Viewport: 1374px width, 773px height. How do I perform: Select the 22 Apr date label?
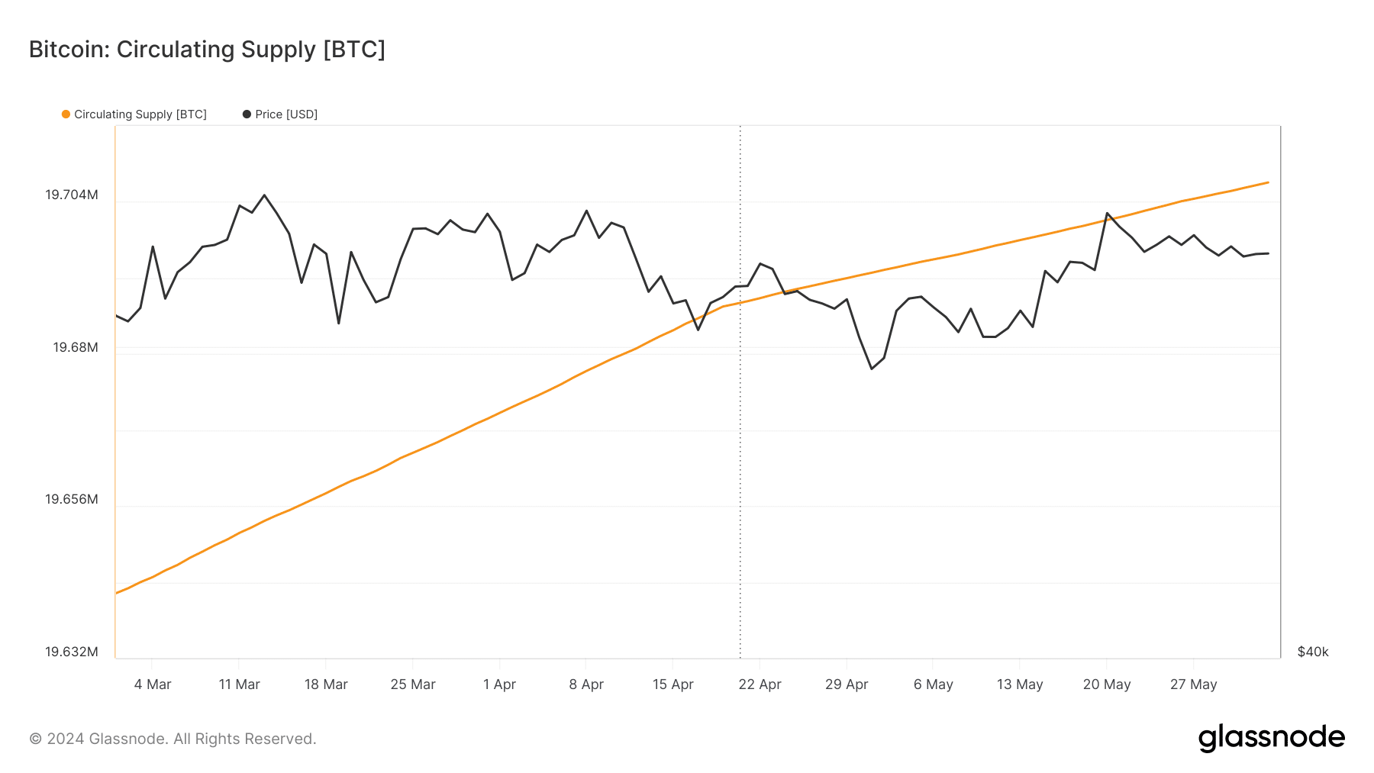(x=760, y=684)
